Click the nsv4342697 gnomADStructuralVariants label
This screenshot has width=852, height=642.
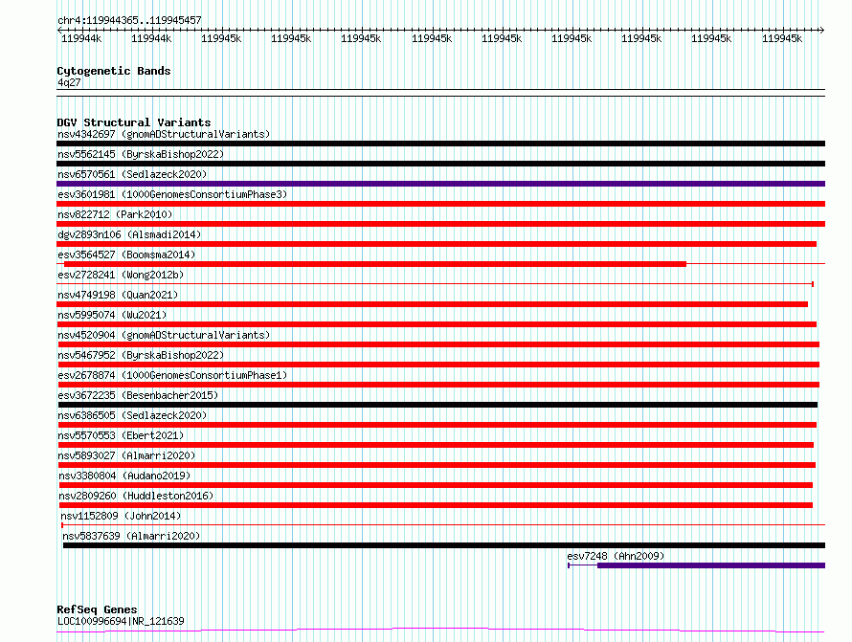pyautogui.click(x=164, y=134)
